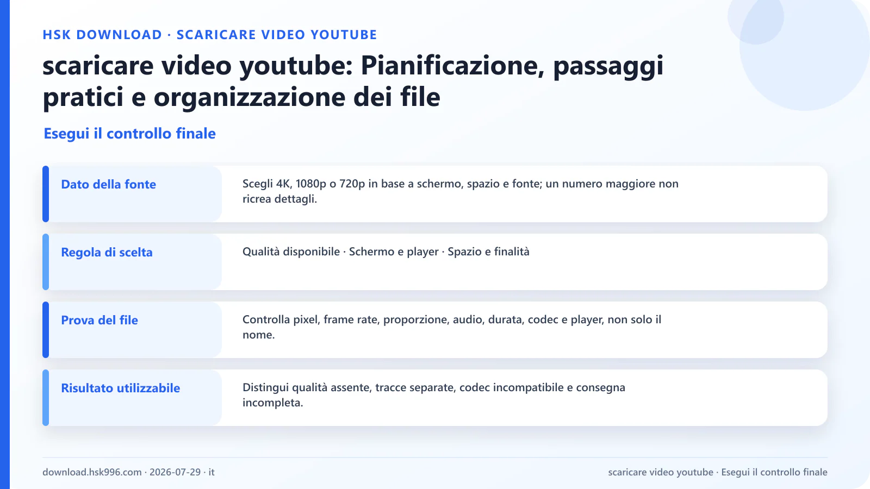
Task: Click the subtitle 'Esegui il controllo finale'
Action: tap(129, 134)
